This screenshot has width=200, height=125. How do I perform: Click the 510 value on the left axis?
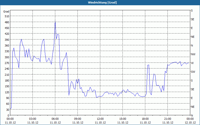coord(7,16)
